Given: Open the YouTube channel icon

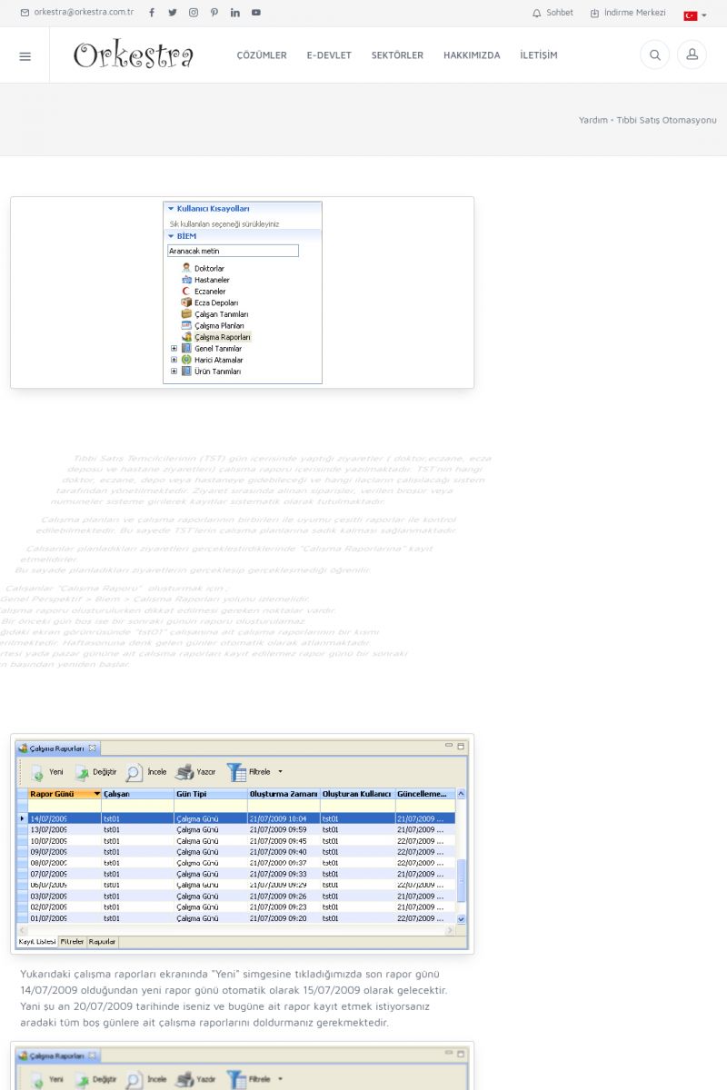Looking at the screenshot, I should pos(256,13).
